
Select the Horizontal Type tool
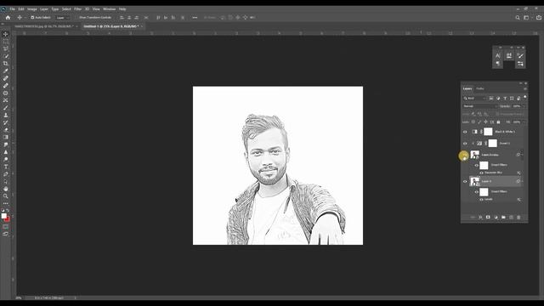[x=6, y=167]
